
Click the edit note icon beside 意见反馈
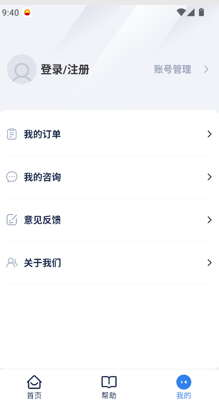click(12, 220)
